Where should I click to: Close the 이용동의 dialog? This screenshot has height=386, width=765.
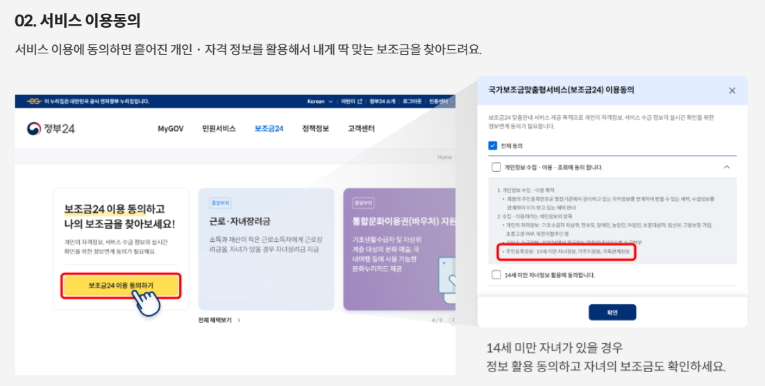coord(732,91)
